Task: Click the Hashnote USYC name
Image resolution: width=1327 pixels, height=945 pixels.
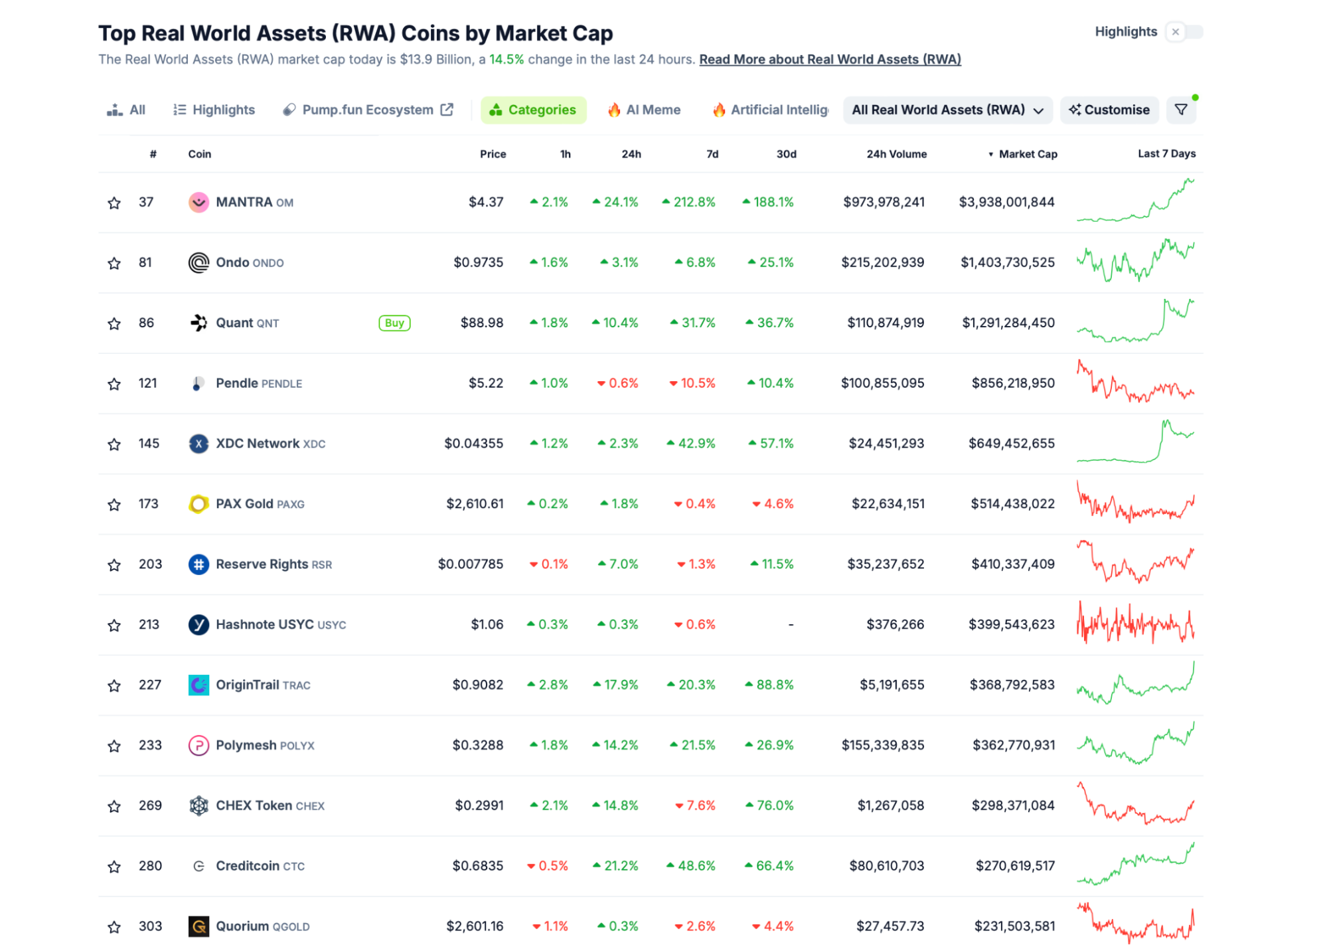Action: [265, 624]
